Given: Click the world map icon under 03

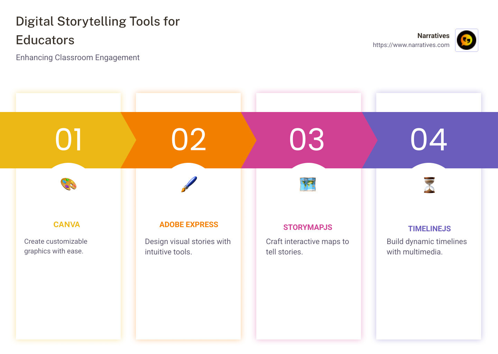Looking at the screenshot, I should point(308,184).
